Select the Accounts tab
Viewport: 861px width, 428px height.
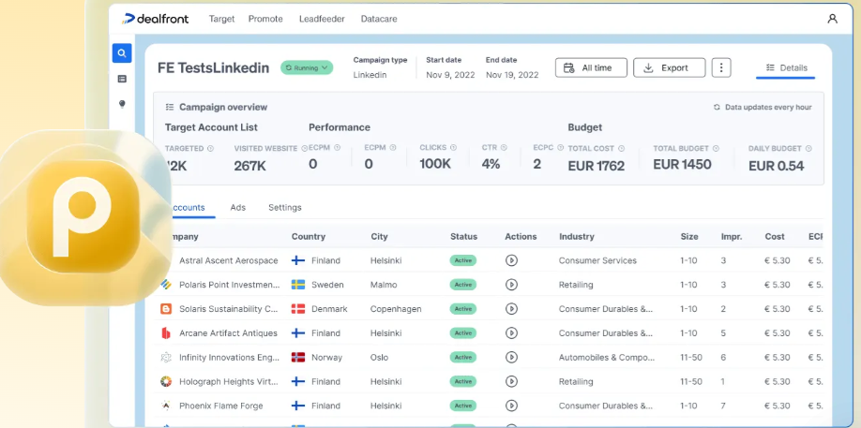click(189, 208)
